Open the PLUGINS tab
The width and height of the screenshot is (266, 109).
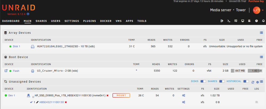[90, 21]
